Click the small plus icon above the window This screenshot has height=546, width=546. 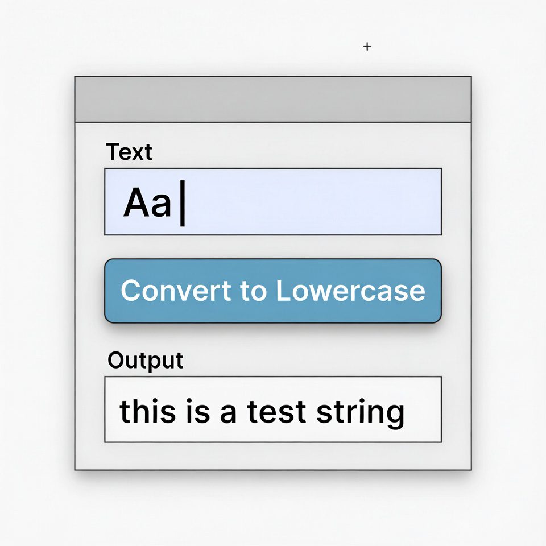pyautogui.click(x=367, y=47)
